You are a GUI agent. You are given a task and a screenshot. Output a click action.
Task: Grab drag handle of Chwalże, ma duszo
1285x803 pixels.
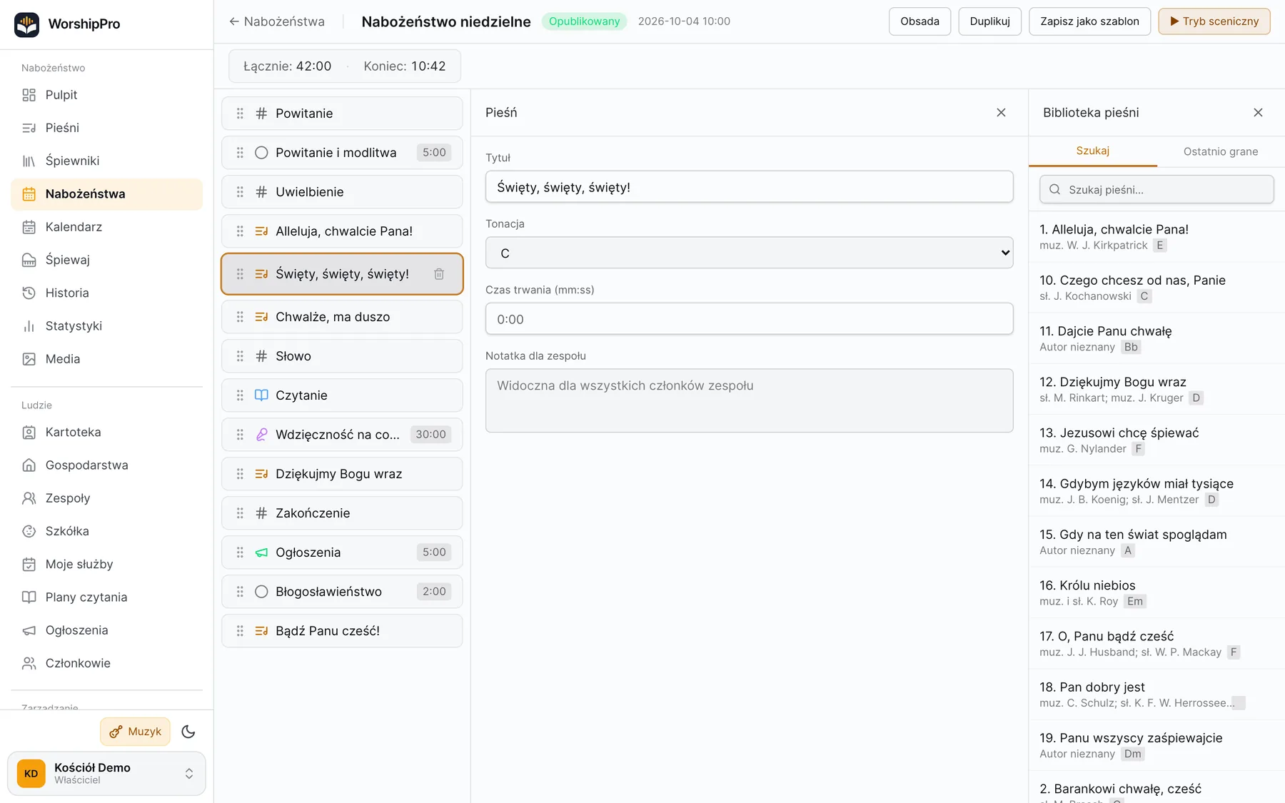240,317
